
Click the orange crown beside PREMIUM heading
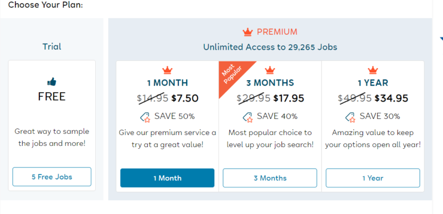click(x=248, y=32)
